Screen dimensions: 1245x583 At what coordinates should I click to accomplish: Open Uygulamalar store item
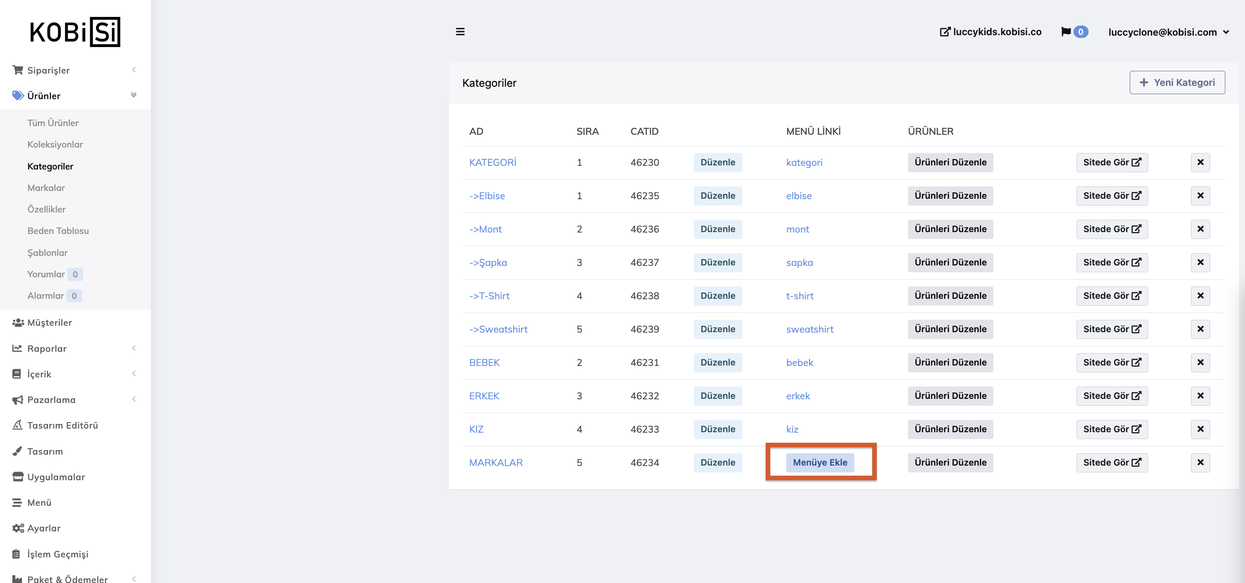point(56,477)
